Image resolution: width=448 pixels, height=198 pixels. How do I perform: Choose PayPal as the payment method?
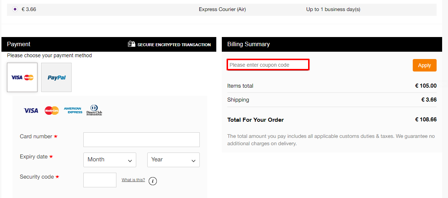pos(56,77)
